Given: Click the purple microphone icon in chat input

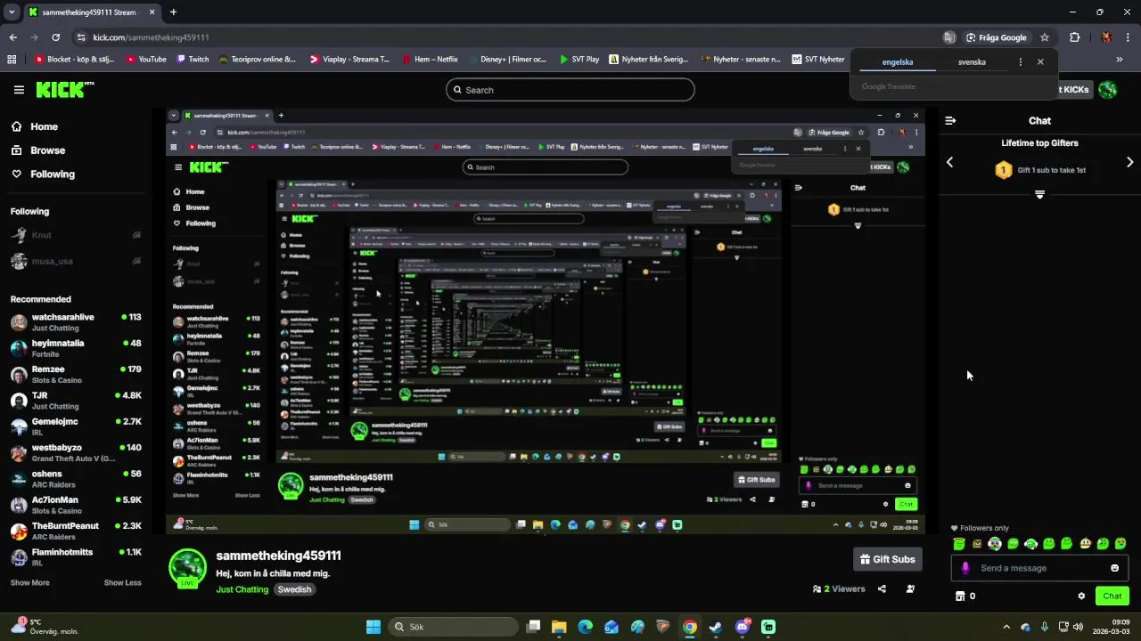Looking at the screenshot, I should (x=965, y=568).
